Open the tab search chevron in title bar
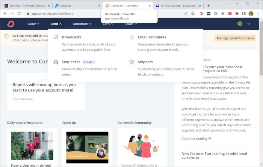The height and width of the screenshot is (167, 263). coord(227,3)
